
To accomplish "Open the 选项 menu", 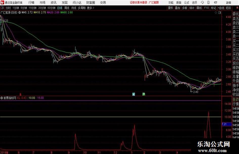I will coord(194,3).
